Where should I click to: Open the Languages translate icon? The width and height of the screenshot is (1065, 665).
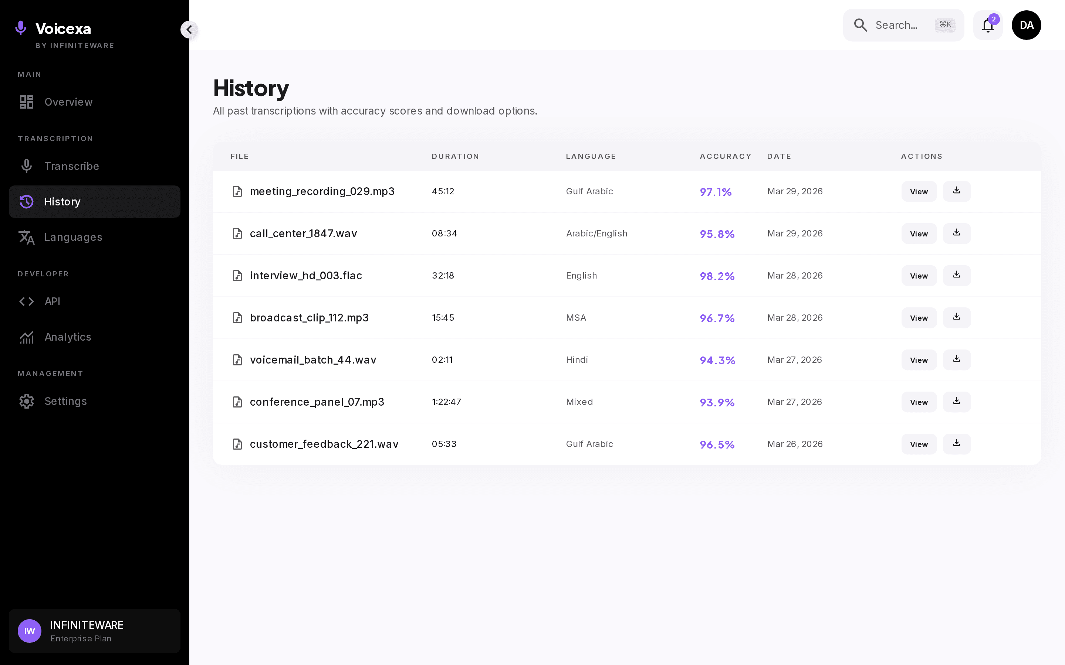(26, 238)
